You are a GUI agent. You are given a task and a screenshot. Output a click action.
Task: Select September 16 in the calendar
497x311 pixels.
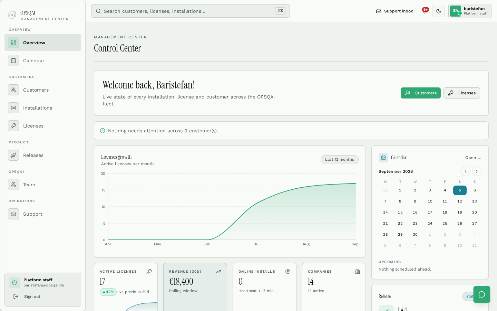tap(415, 212)
